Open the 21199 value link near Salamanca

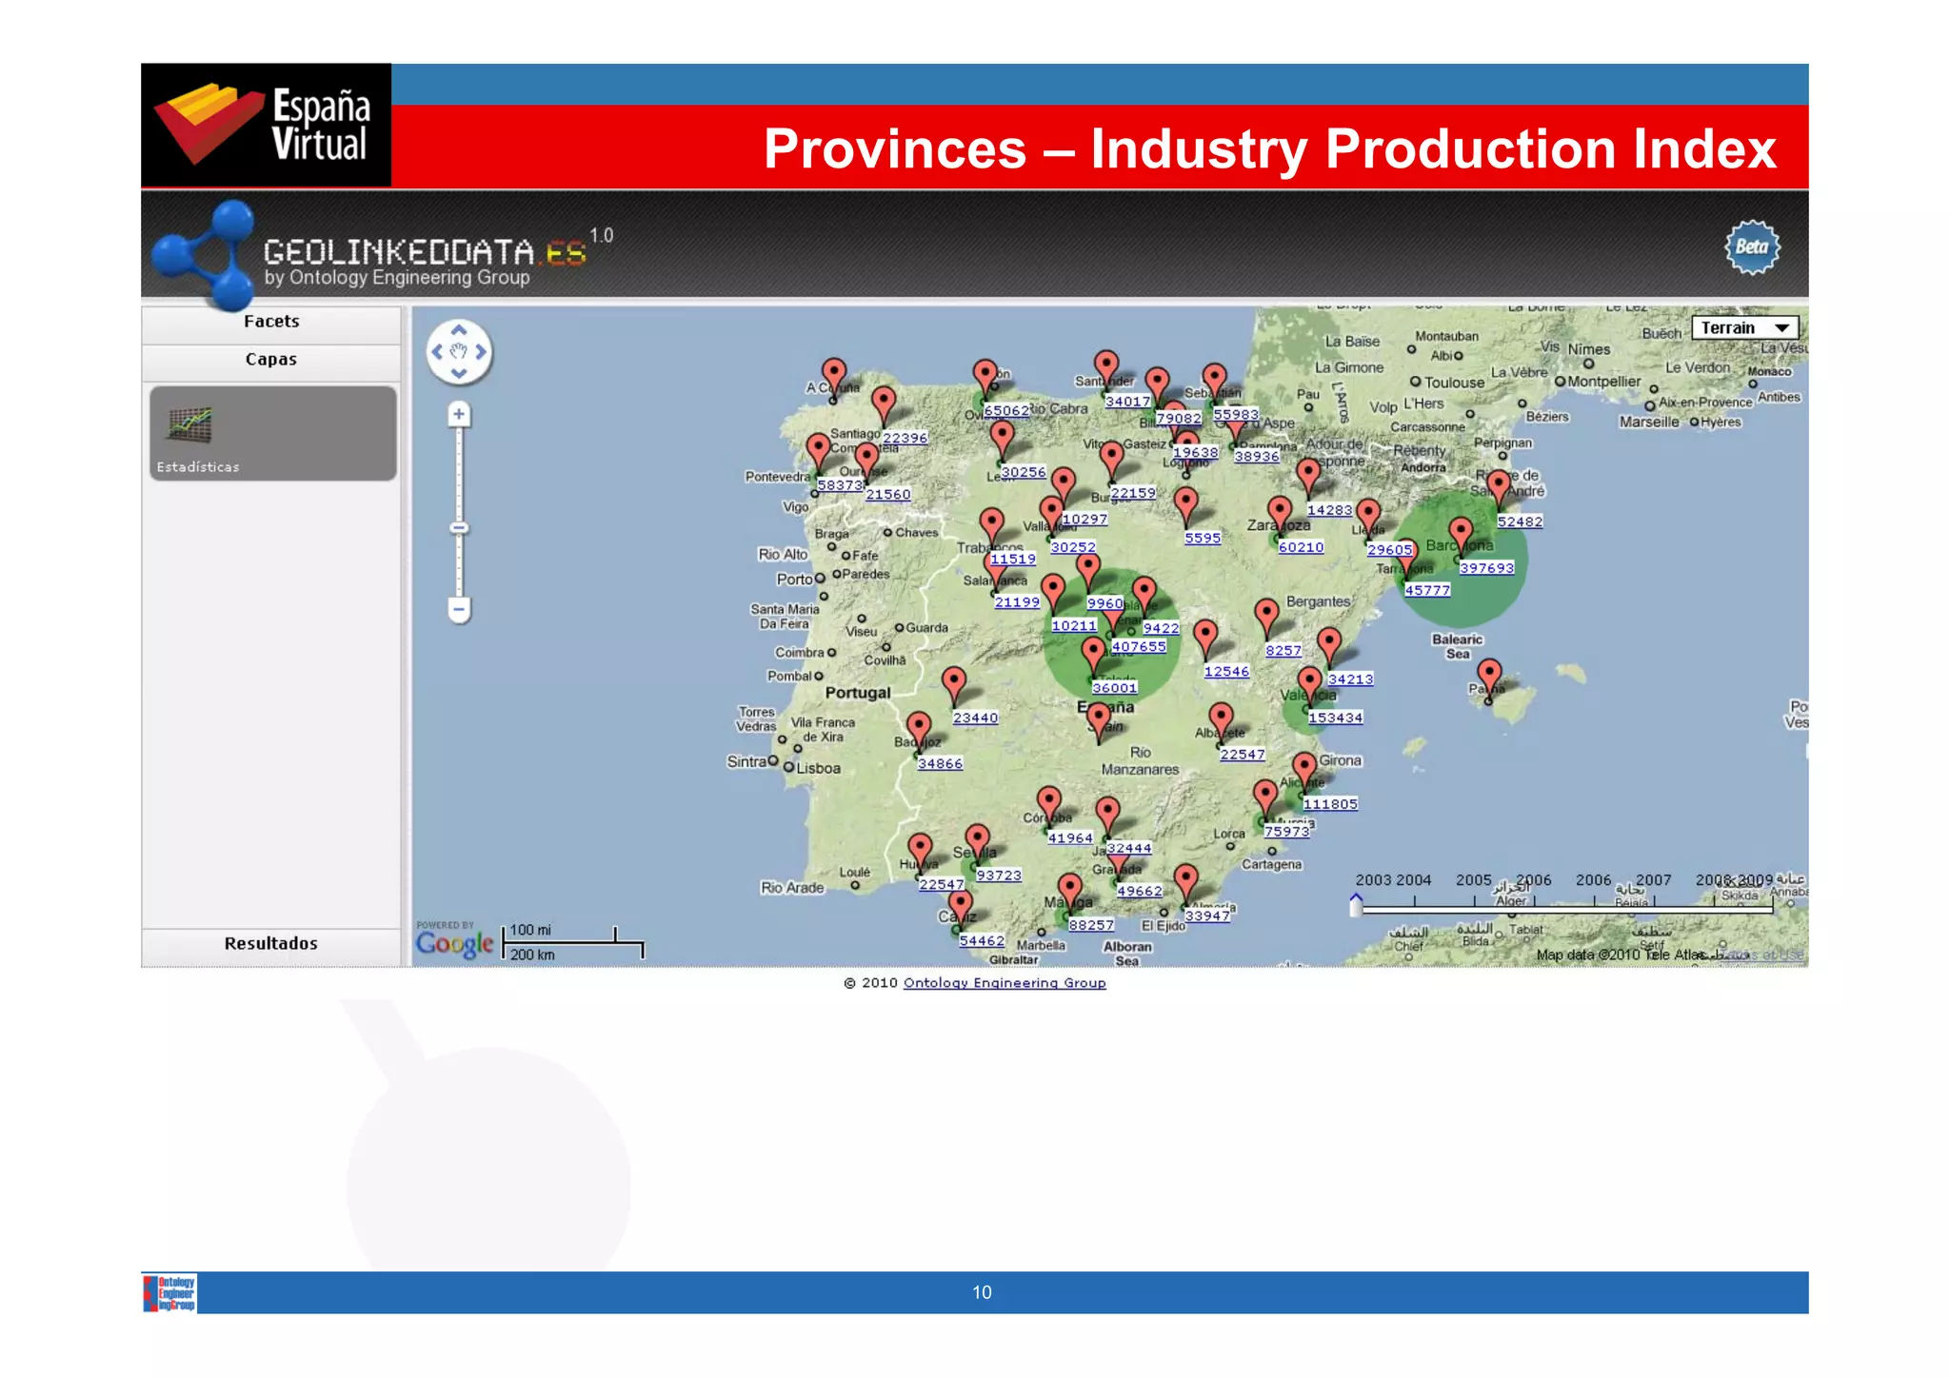tap(1017, 602)
